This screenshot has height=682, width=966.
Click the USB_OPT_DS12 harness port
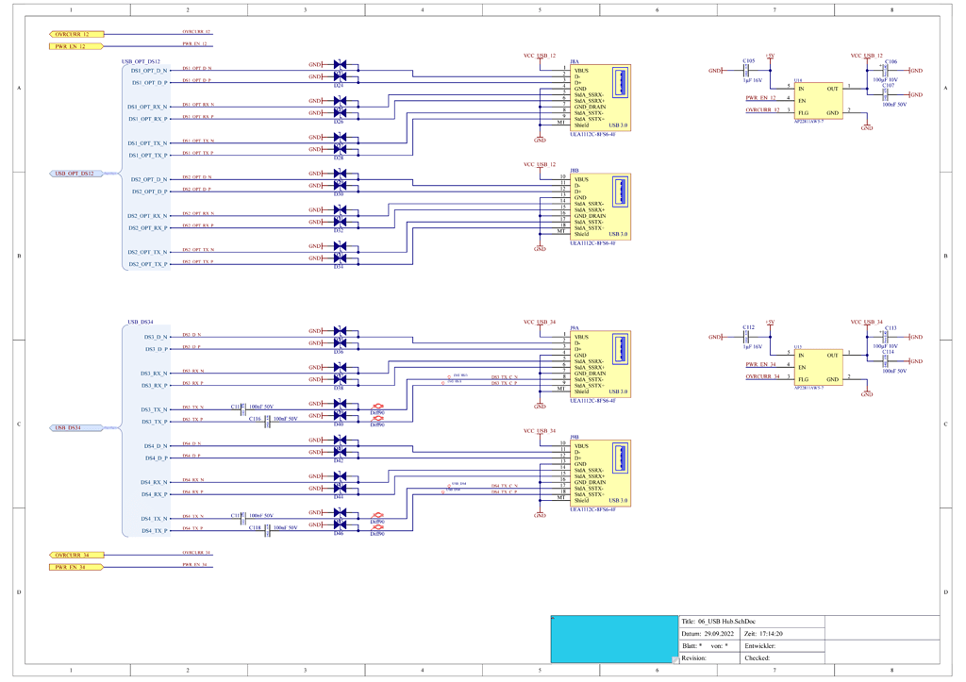[76, 174]
